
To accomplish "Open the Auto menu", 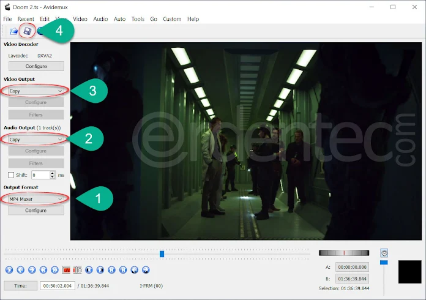I will [x=119, y=19].
